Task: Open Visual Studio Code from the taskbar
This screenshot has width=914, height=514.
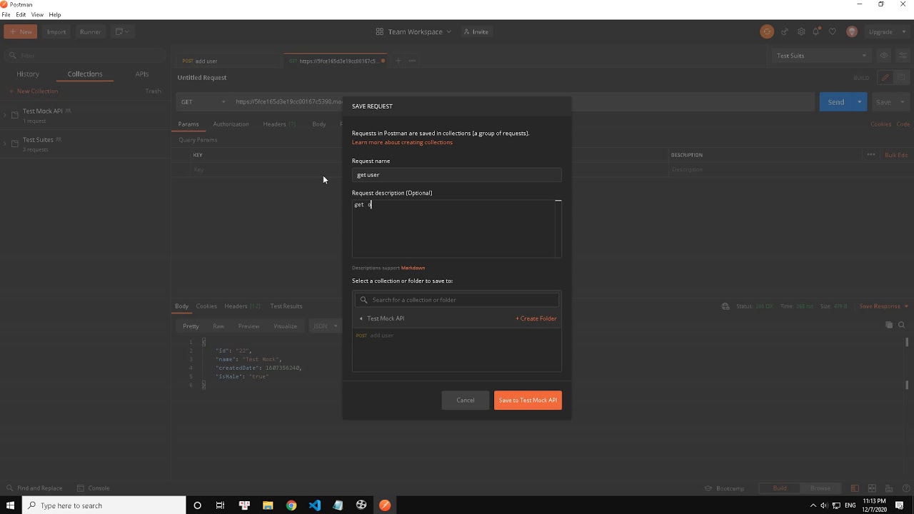Action: [x=315, y=505]
